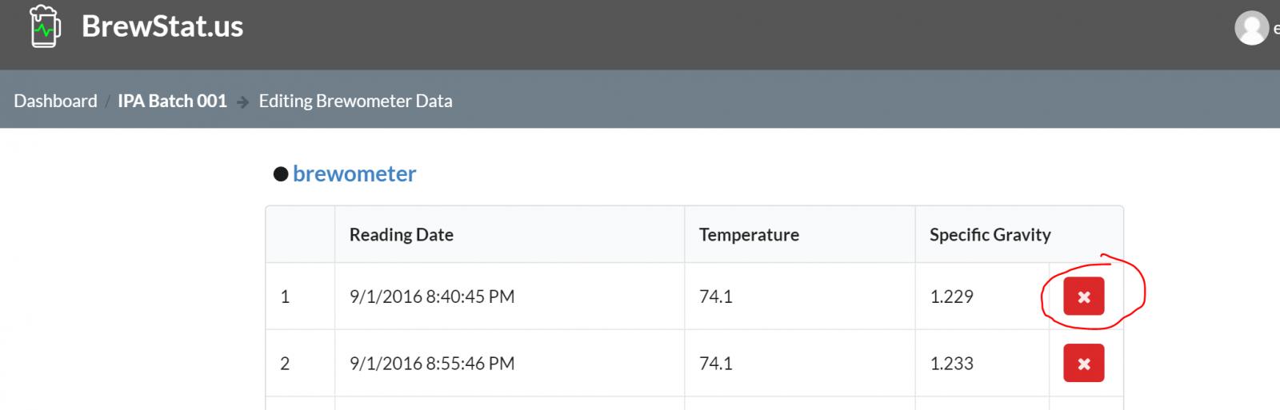
Task: Open the brewometer device link
Action: 354,173
